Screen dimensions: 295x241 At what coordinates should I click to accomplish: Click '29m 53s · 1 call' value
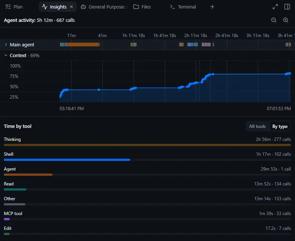pos(276,169)
